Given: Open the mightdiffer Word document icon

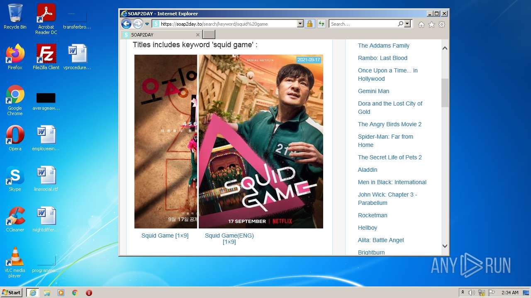Looking at the screenshot, I should (x=46, y=219).
